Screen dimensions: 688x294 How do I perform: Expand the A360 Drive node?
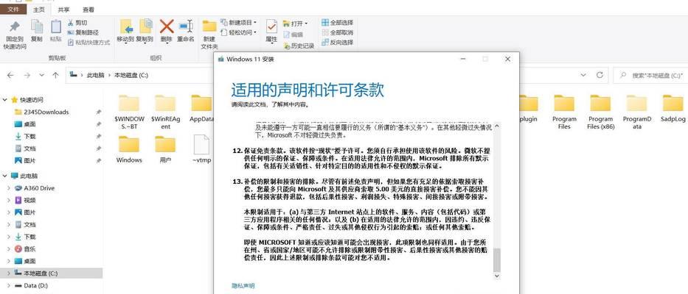click(x=9, y=188)
